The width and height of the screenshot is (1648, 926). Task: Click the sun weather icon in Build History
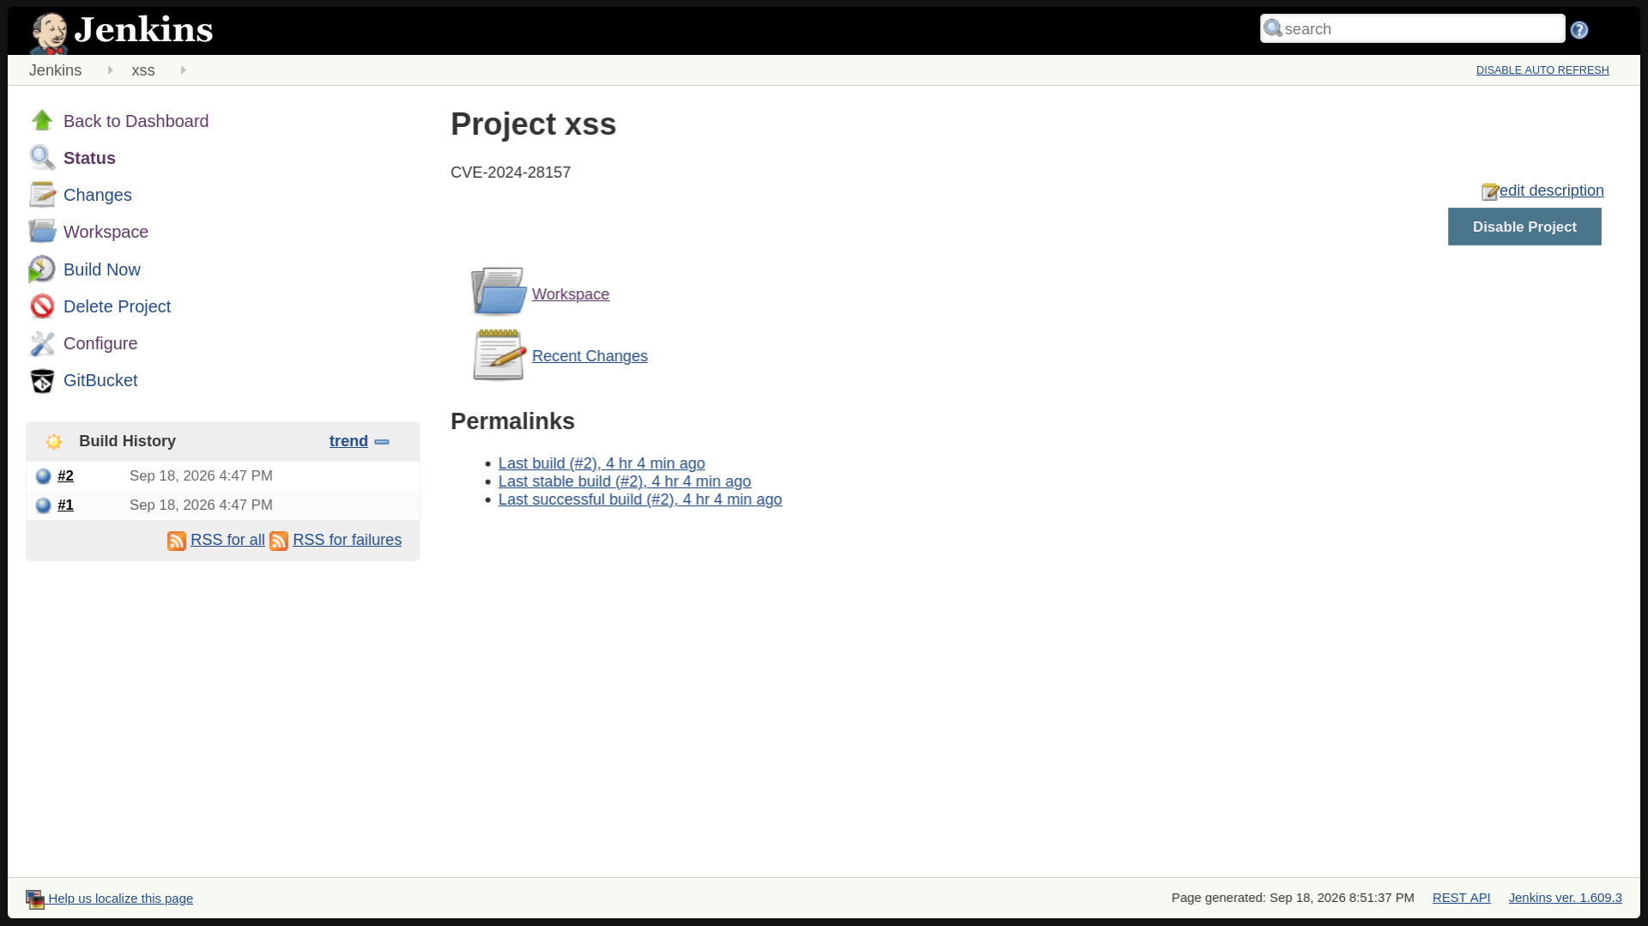point(54,441)
